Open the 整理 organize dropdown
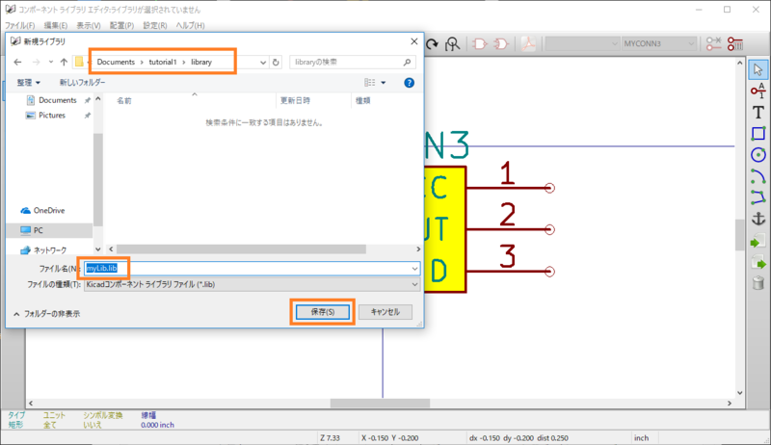Viewport: 771px width, 445px height. point(29,83)
